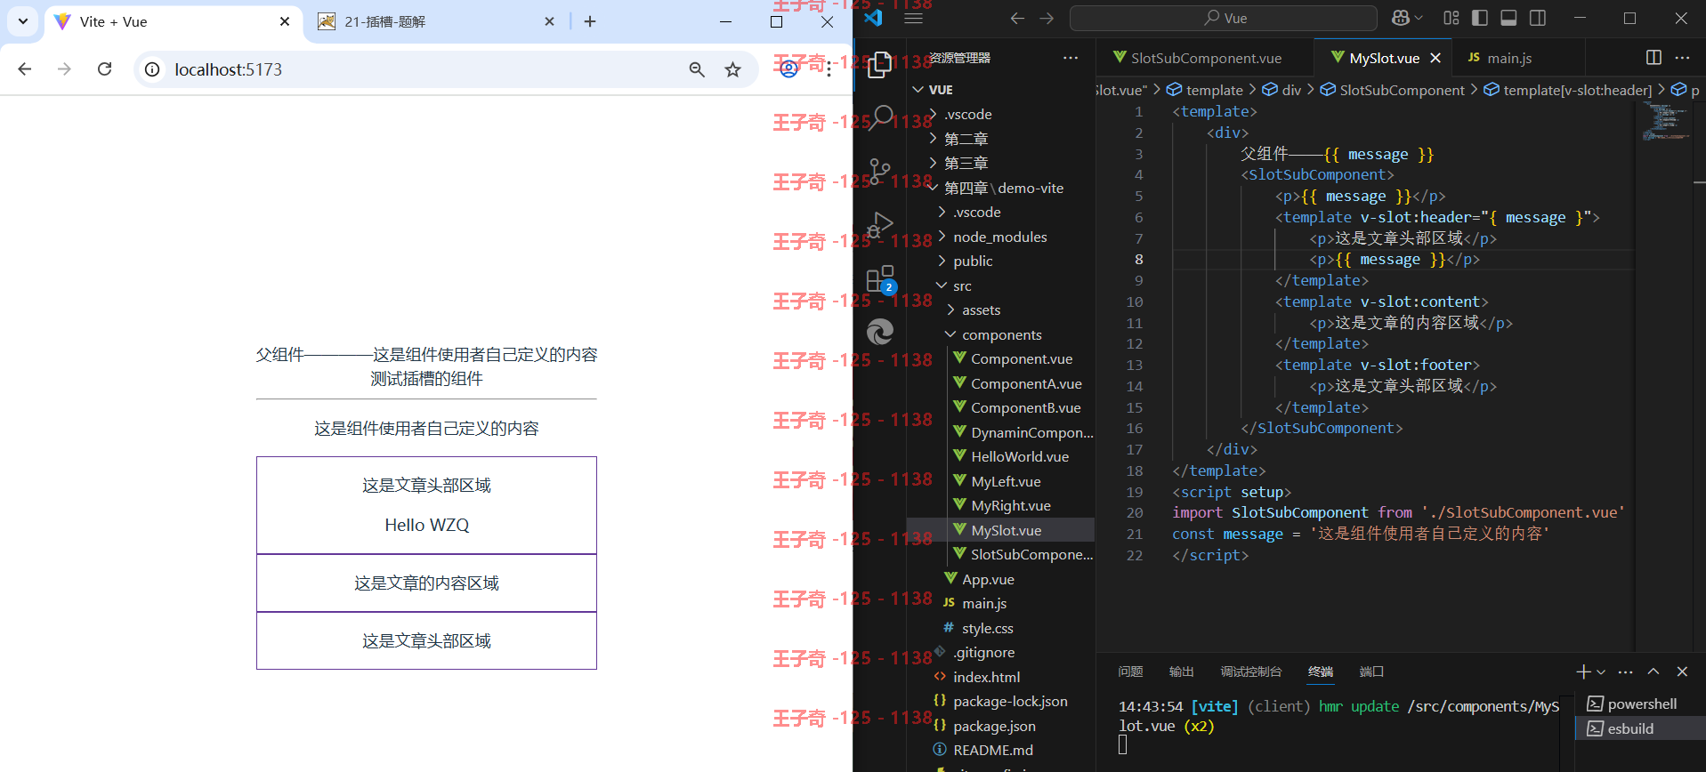Open Source Control view in activity bar
1706x772 pixels.
[879, 171]
